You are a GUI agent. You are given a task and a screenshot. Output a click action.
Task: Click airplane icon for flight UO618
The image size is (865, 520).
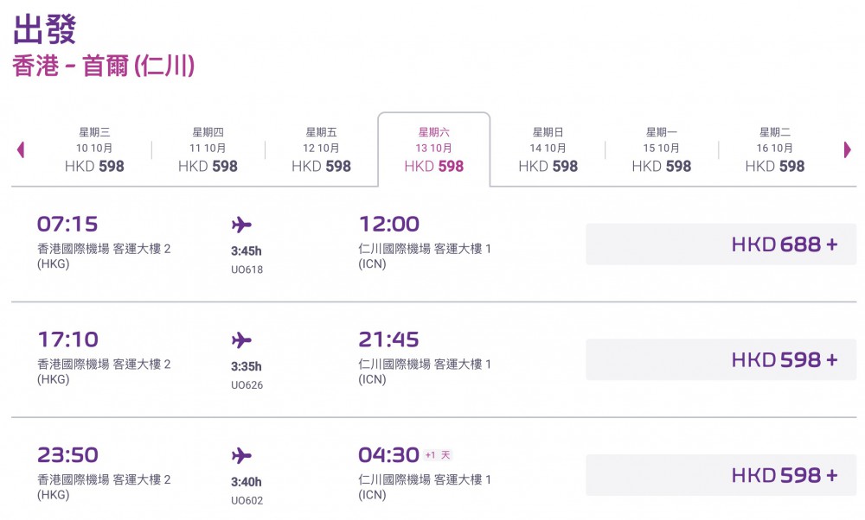pyautogui.click(x=242, y=225)
